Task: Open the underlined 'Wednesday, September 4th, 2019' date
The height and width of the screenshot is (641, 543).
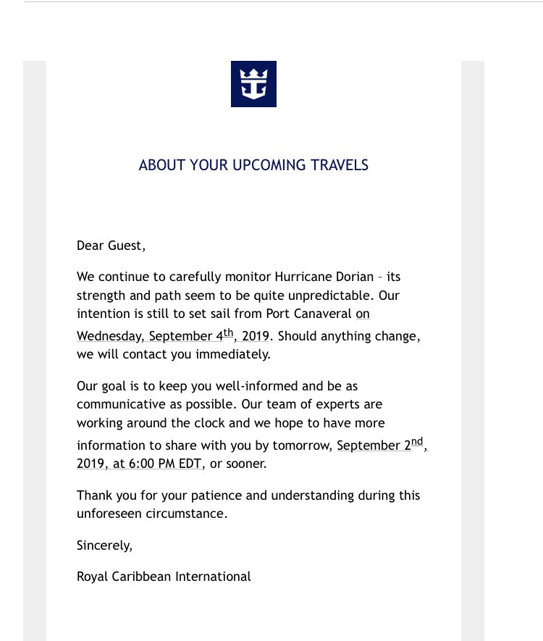Action: (x=173, y=335)
